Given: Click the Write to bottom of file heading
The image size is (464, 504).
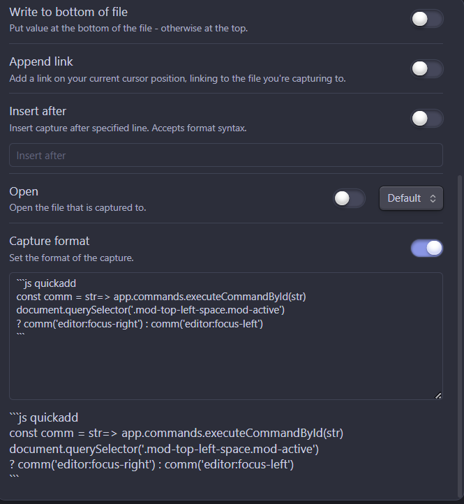Looking at the screenshot, I should pos(68,12).
